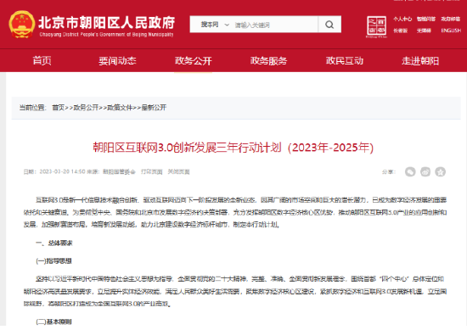Click 政策文件 in the breadcrumb

(120, 108)
